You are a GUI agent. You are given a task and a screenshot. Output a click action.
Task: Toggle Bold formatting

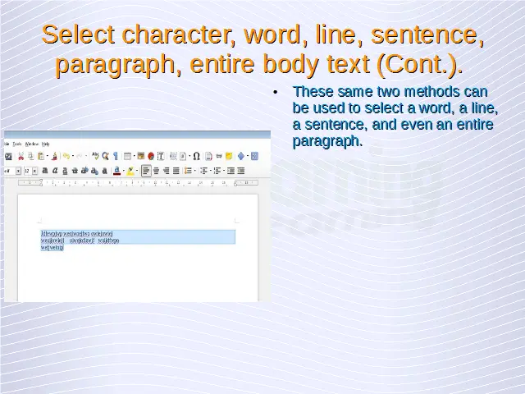tap(44, 171)
